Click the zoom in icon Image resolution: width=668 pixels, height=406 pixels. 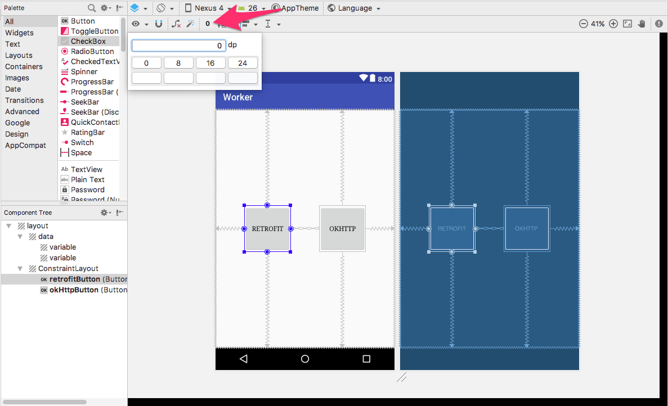coord(613,24)
